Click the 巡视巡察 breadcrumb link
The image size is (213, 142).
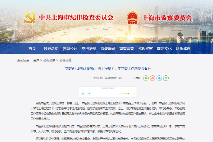click(49, 60)
